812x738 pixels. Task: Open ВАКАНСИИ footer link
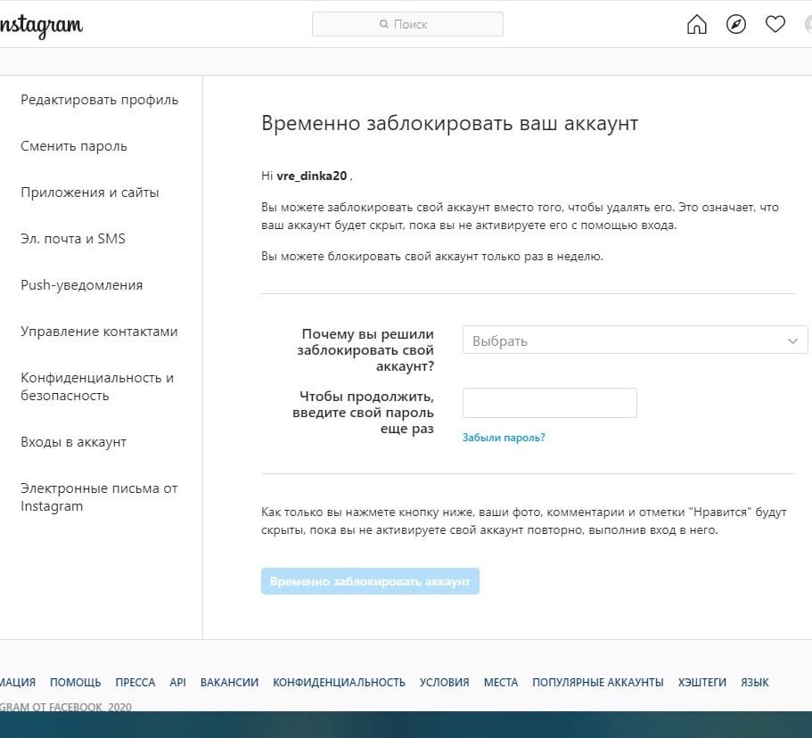point(229,682)
